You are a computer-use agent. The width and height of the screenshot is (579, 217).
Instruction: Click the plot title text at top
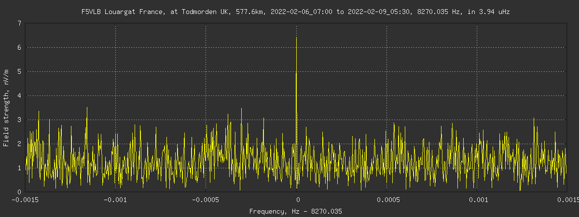click(295, 12)
